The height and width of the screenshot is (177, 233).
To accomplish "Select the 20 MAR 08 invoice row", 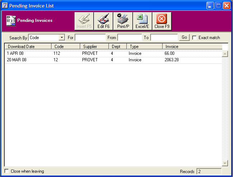I will tap(113, 60).
